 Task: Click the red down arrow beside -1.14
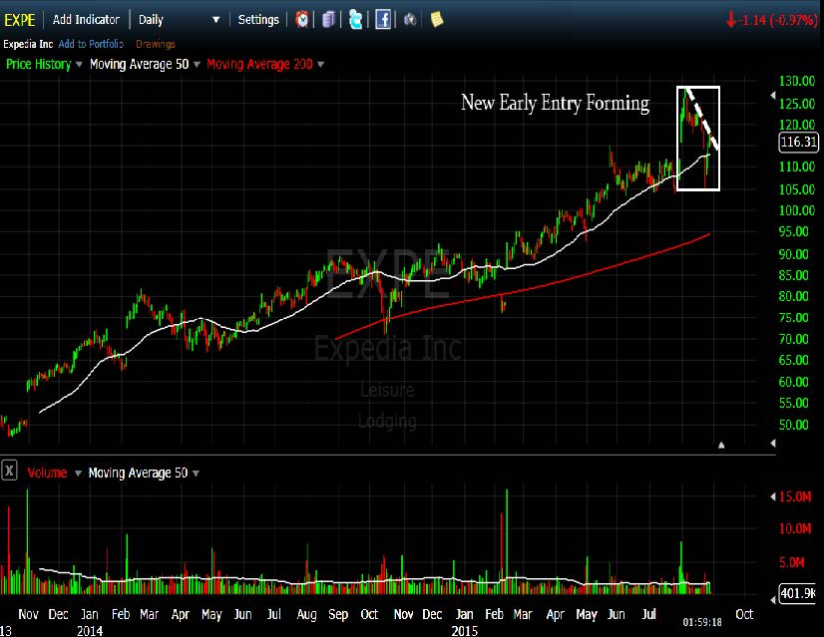[730, 20]
